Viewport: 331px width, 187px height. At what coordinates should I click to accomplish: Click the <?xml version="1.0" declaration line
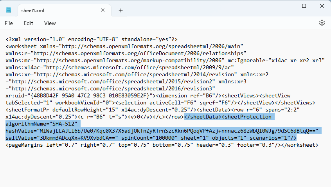[x=92, y=40]
